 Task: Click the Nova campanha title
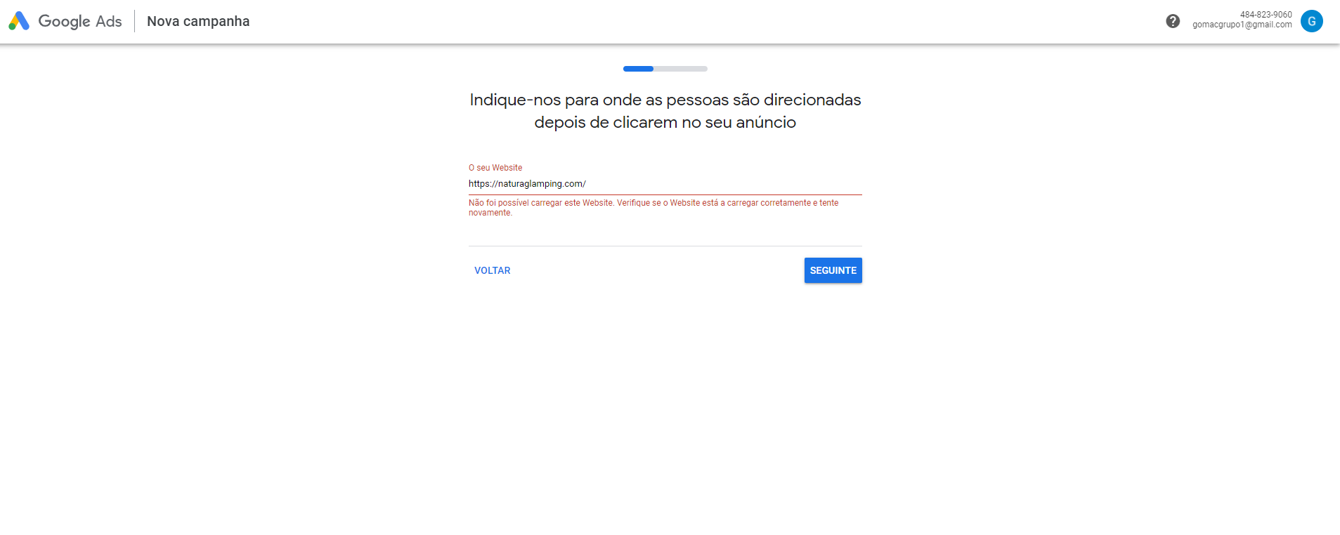(198, 21)
